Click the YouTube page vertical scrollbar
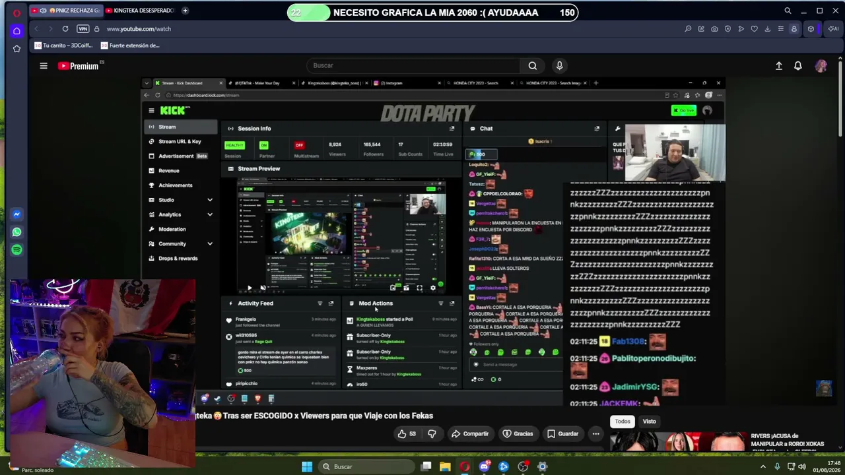Screen dimensions: 845x475 [840, 99]
